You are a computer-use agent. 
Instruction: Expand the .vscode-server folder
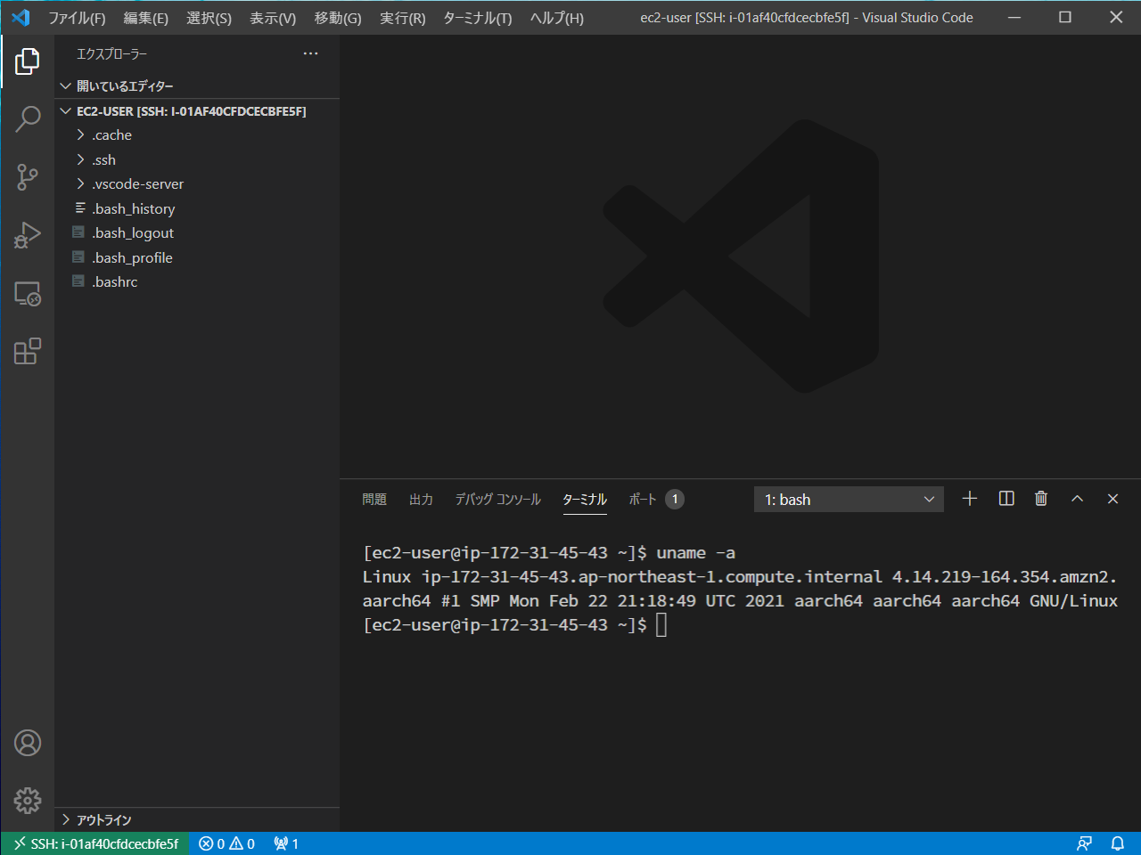[x=137, y=184]
